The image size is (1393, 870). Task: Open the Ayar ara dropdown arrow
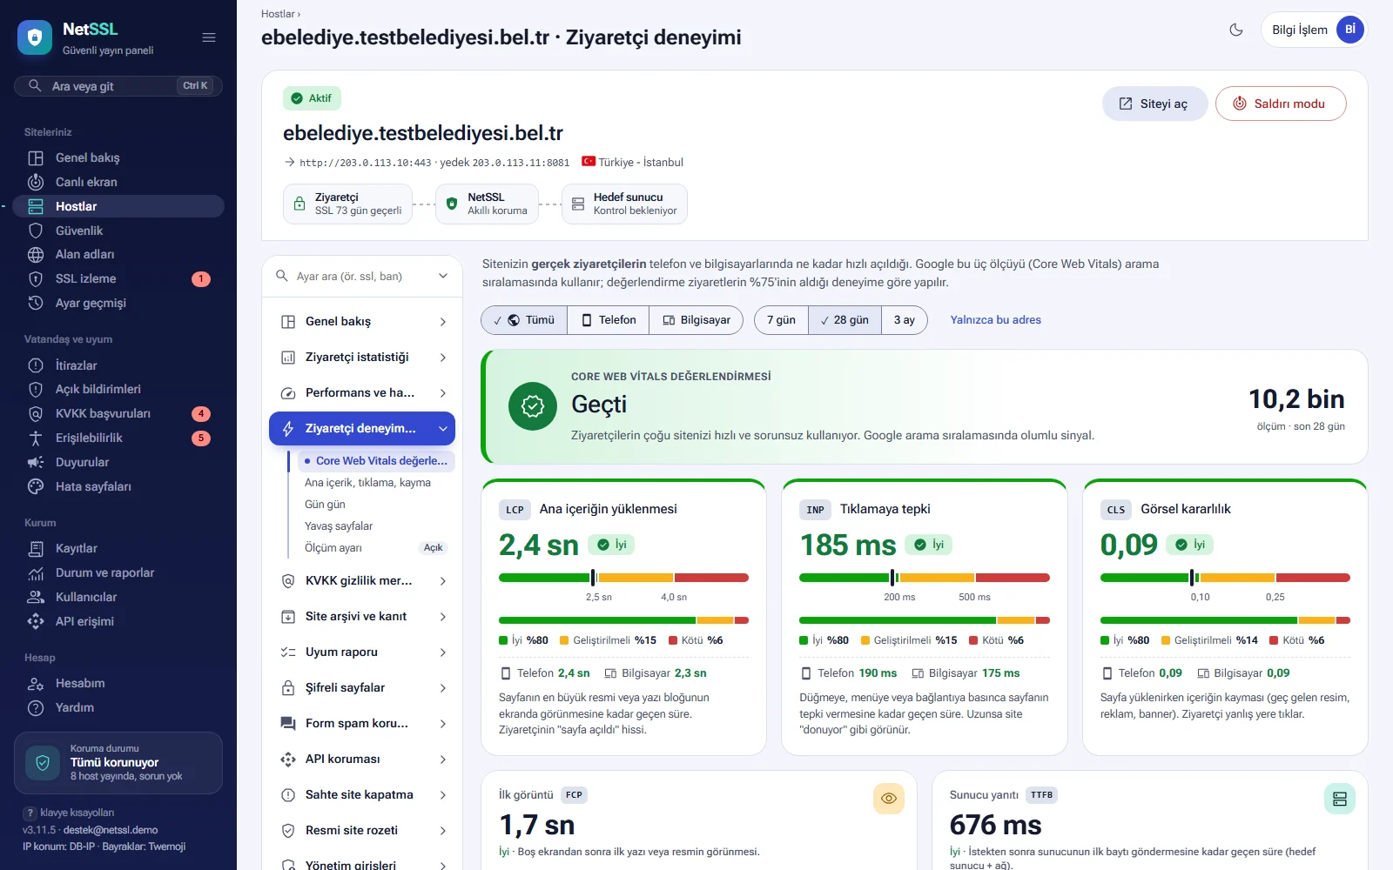tap(443, 276)
